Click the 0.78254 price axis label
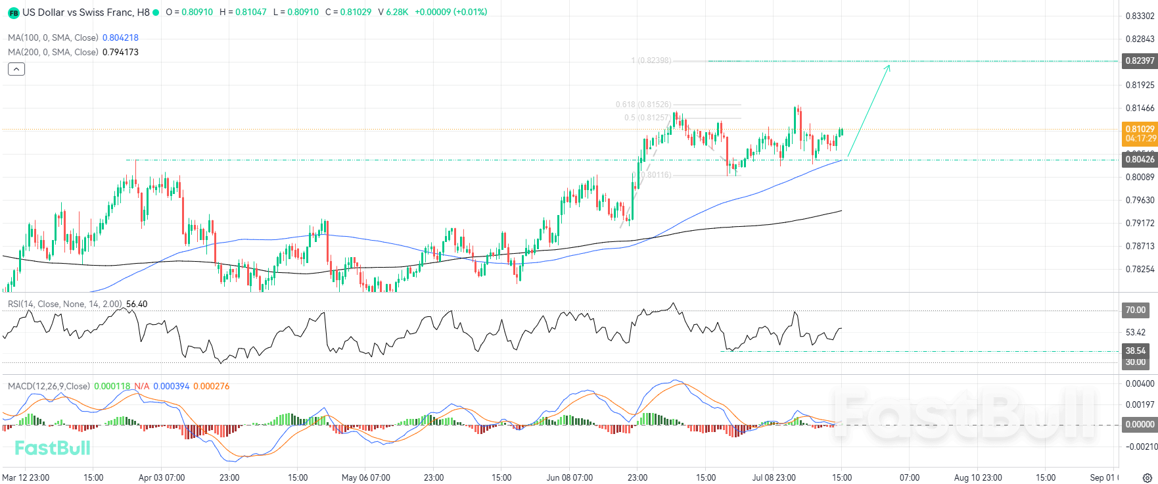 1140,269
